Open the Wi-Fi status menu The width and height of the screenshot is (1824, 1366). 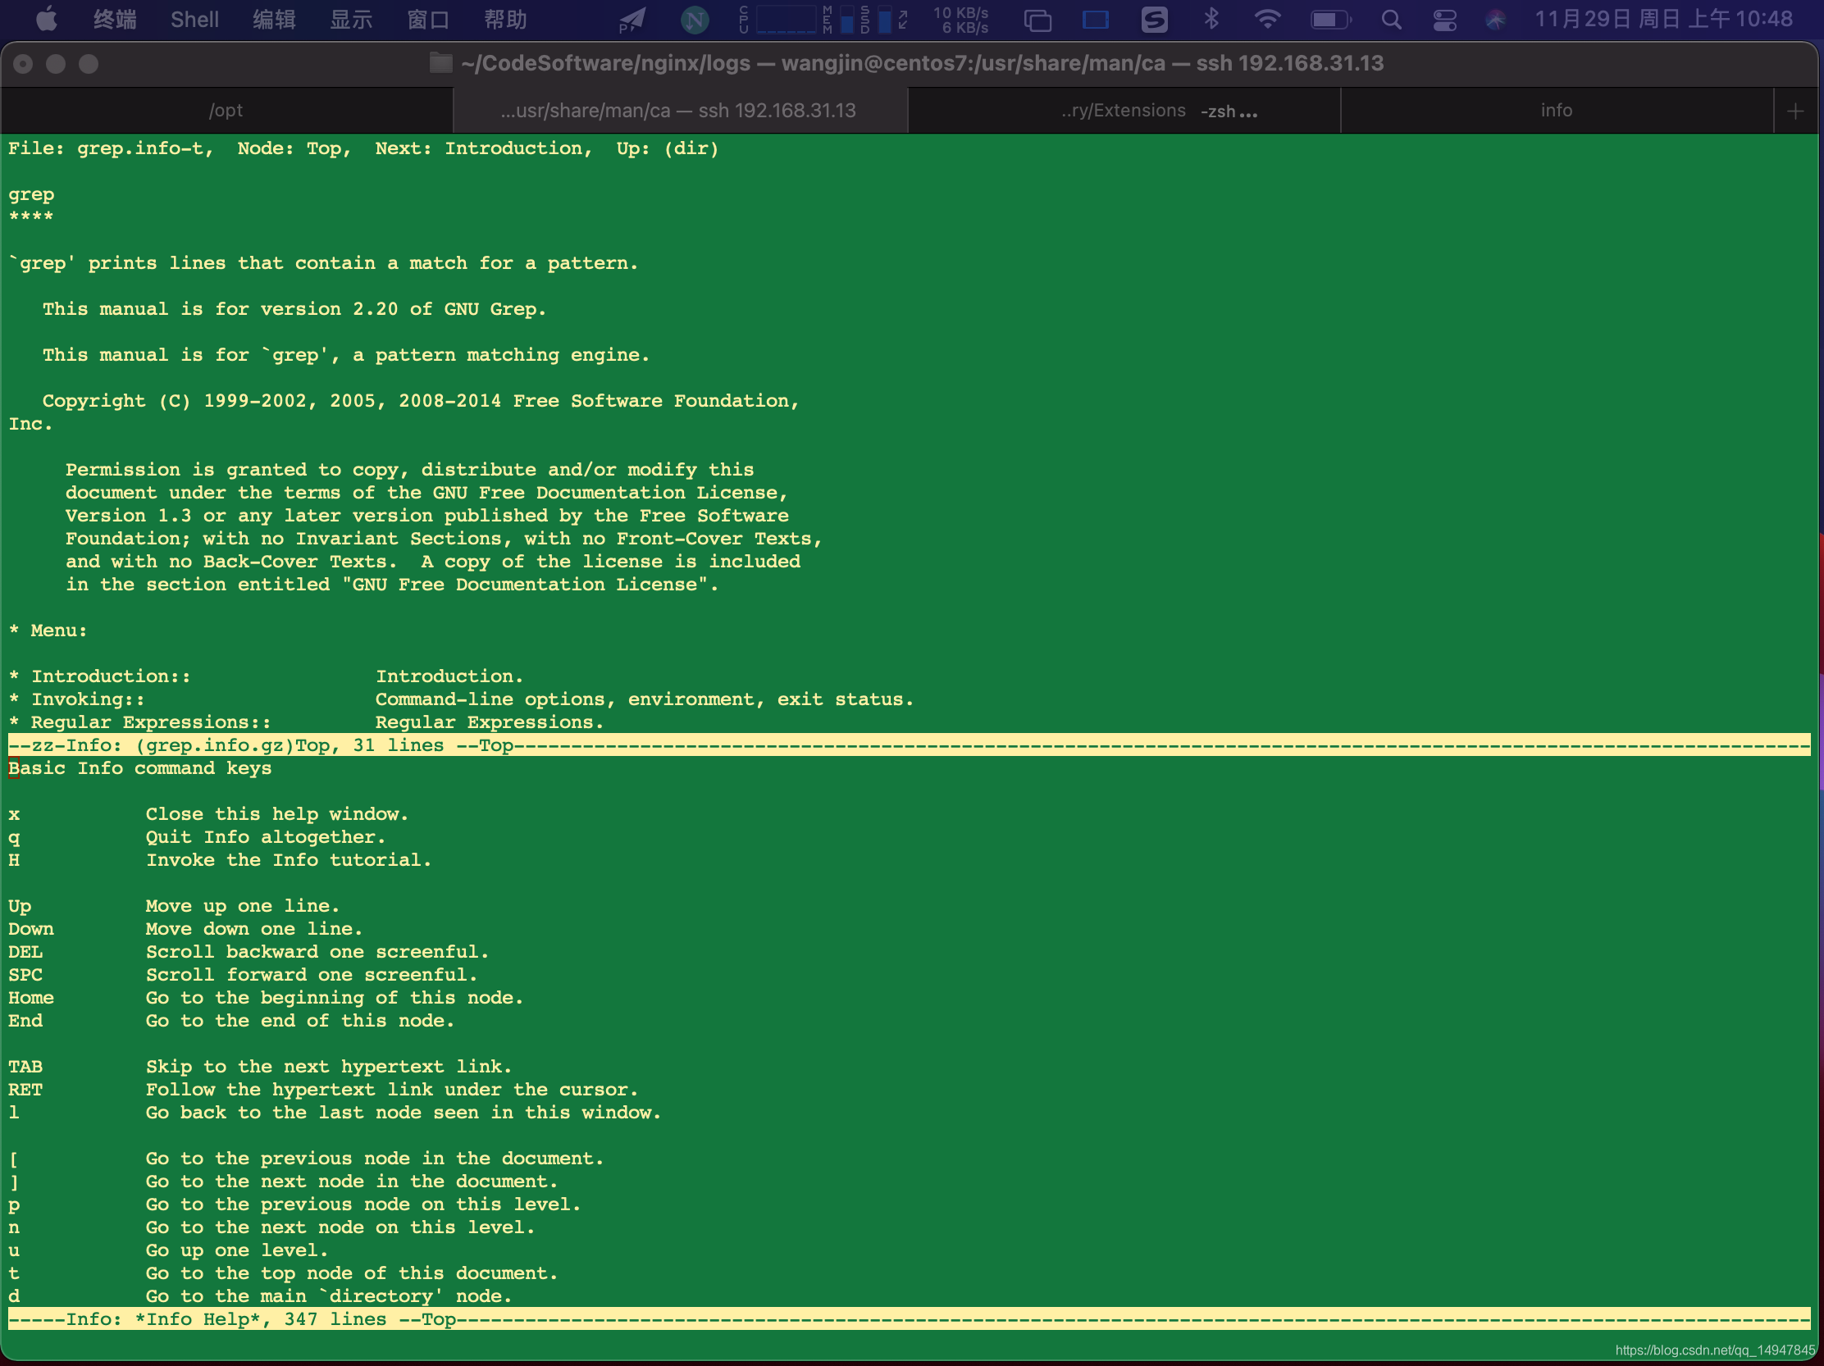(x=1266, y=19)
